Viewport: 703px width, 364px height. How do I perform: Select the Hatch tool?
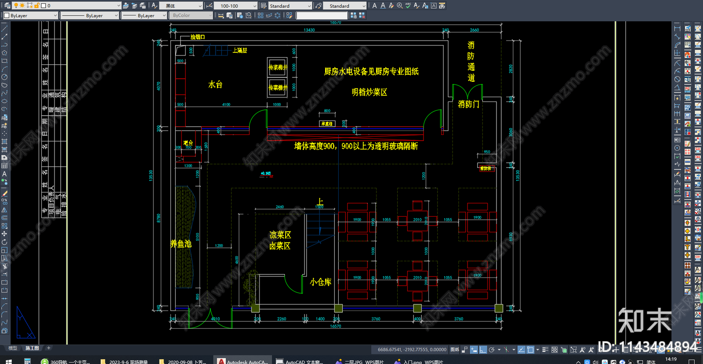[4, 142]
